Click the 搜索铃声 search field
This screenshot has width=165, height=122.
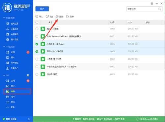coord(142,9)
